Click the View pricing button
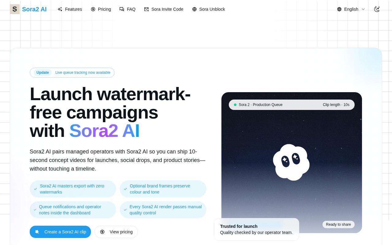Screen dimensions: 392x245 coord(116,232)
